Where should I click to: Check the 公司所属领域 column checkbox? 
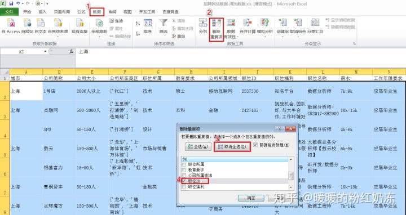(x=184, y=176)
